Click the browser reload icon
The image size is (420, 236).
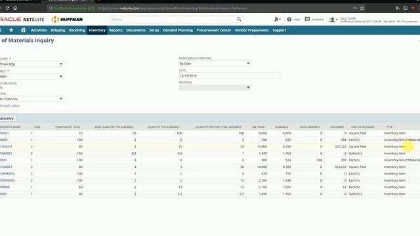[7, 8]
